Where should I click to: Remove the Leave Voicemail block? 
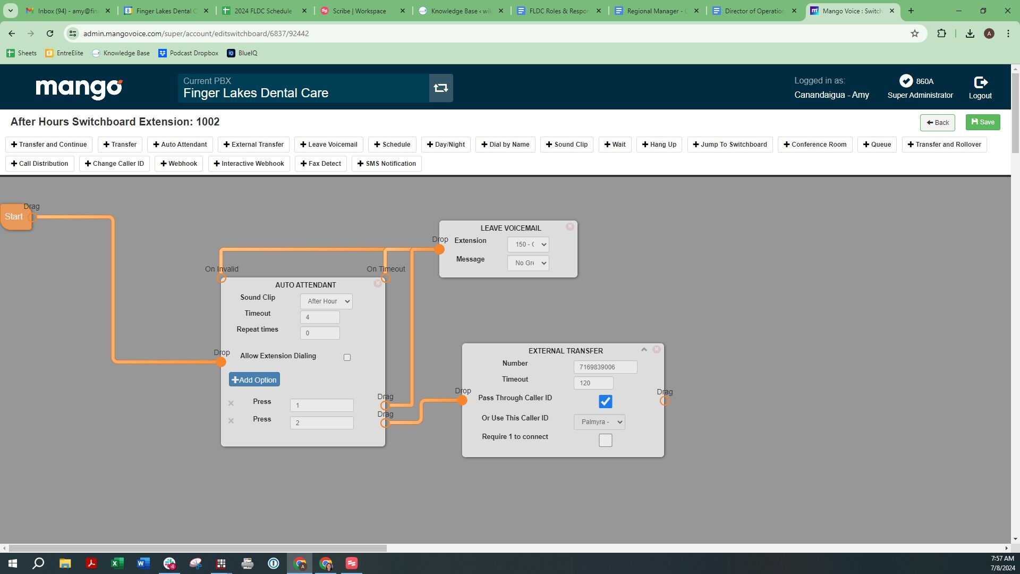click(570, 227)
